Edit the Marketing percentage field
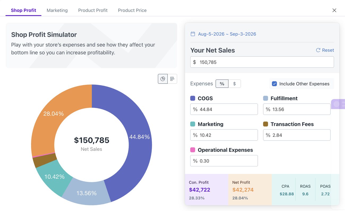Viewport: 345px width, 211px height. 224,135
